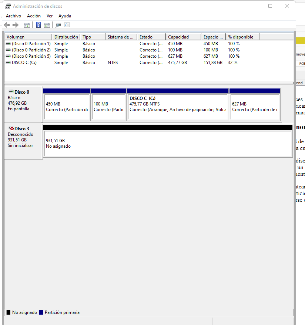
Task: Click the properties checklist toolbar icon
Action: click(67, 25)
